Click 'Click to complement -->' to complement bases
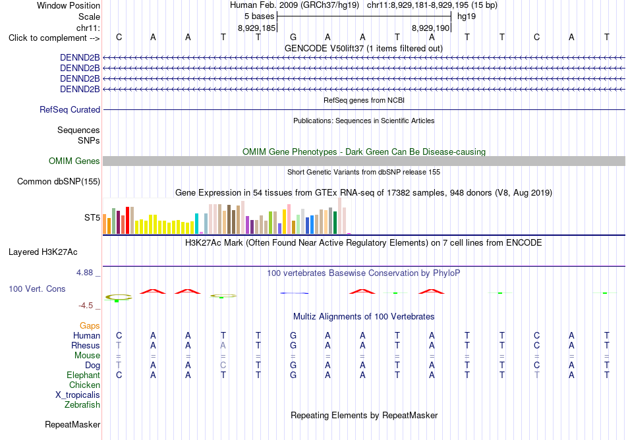 point(54,38)
